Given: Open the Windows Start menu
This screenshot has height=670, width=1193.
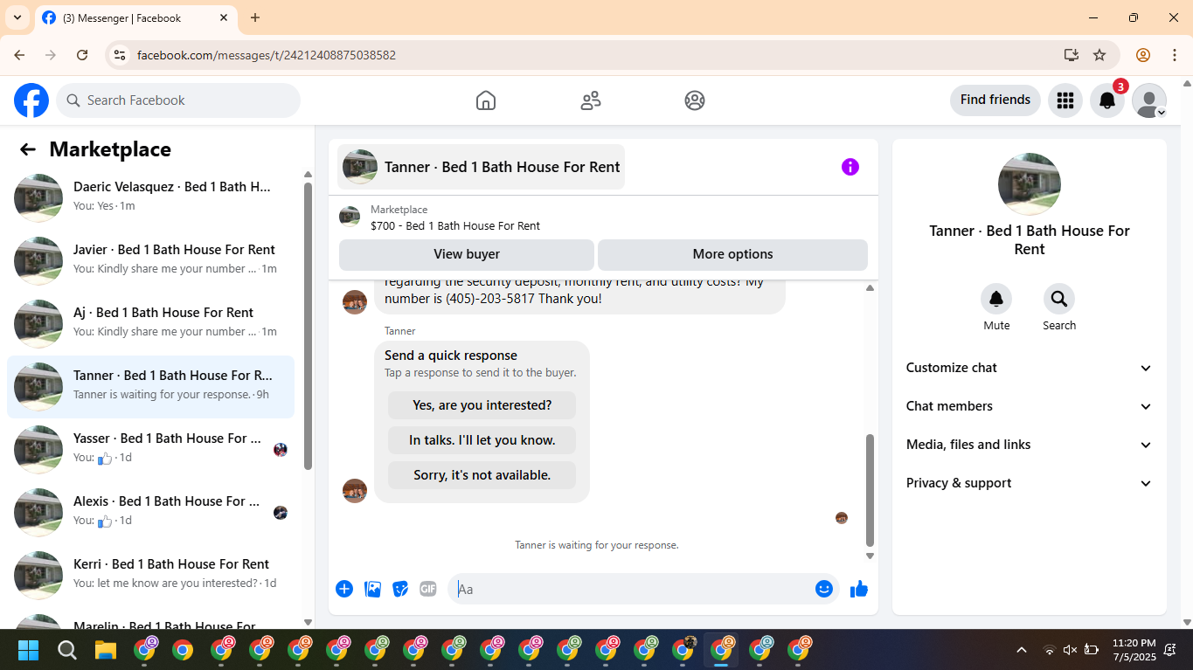Looking at the screenshot, I should pos(29,650).
